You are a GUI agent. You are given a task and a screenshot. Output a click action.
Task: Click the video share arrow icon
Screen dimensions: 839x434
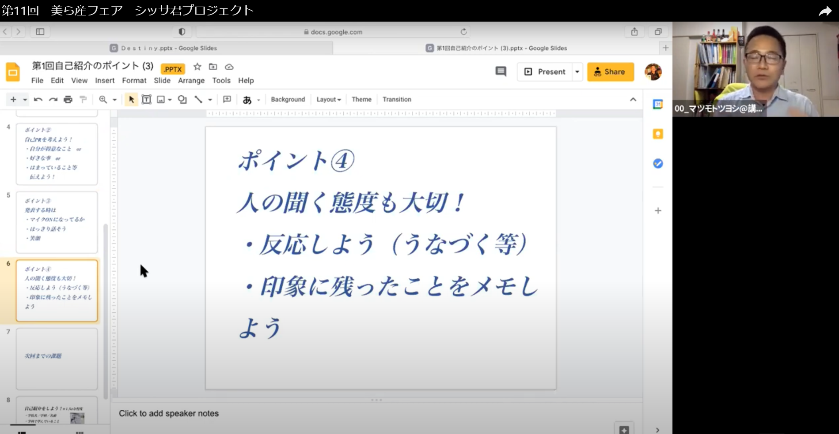click(824, 11)
